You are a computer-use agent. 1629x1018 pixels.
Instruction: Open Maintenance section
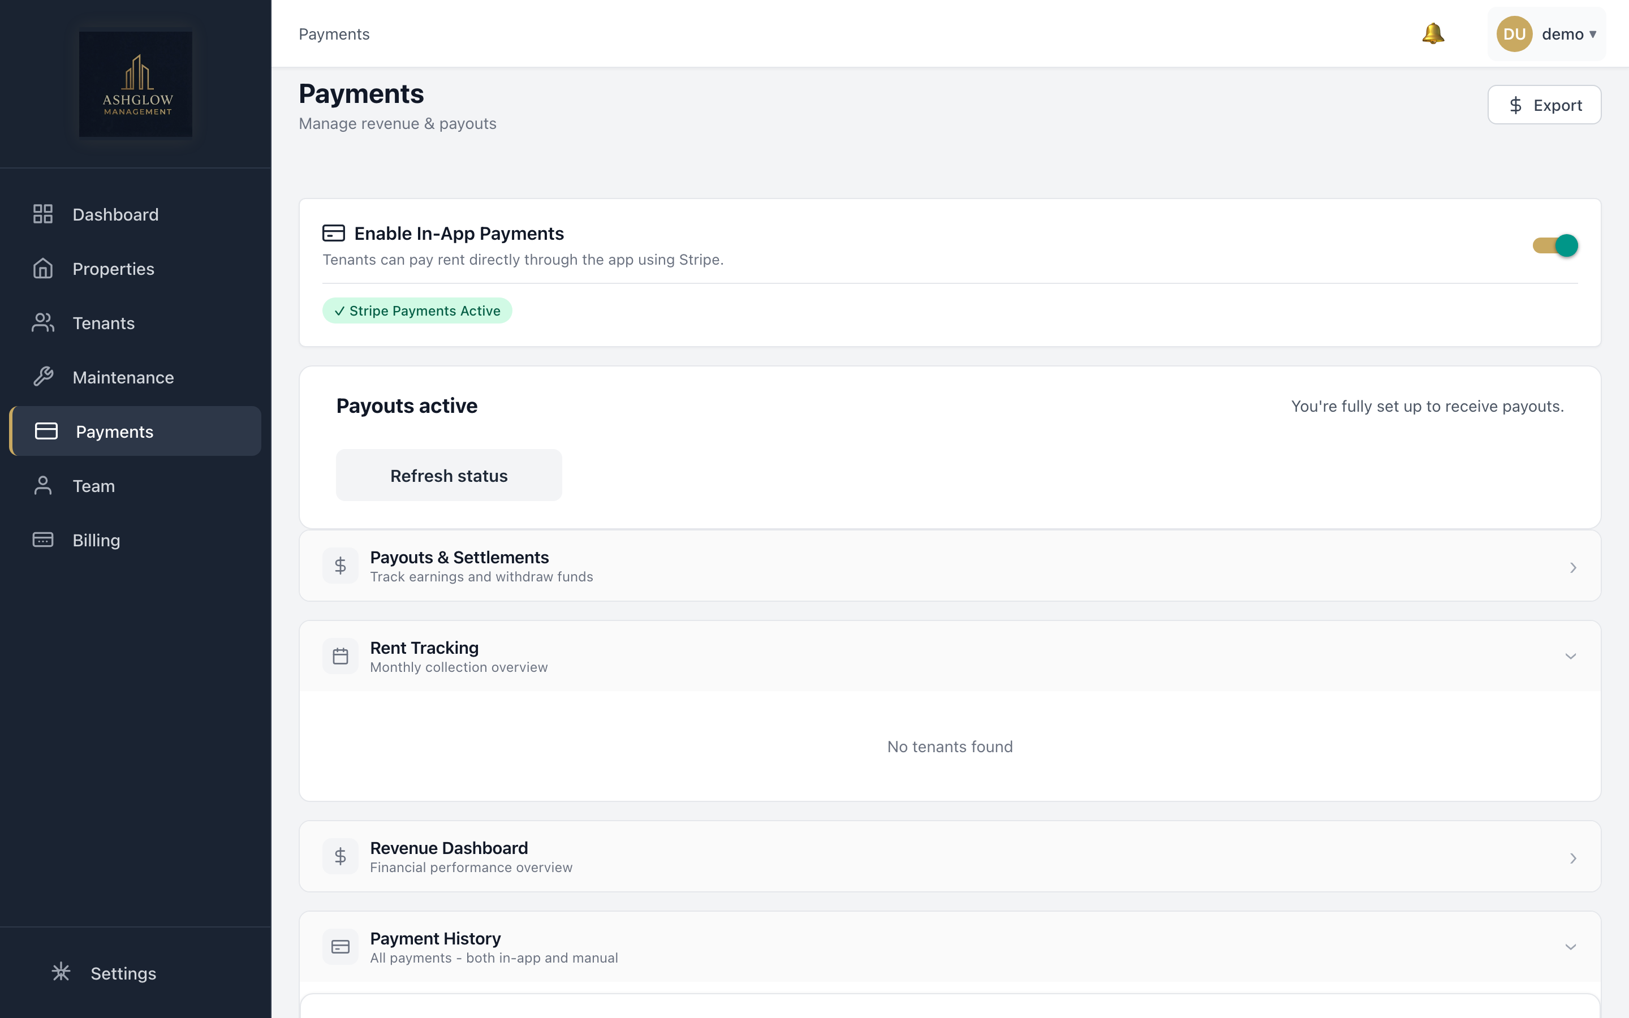tap(135, 377)
